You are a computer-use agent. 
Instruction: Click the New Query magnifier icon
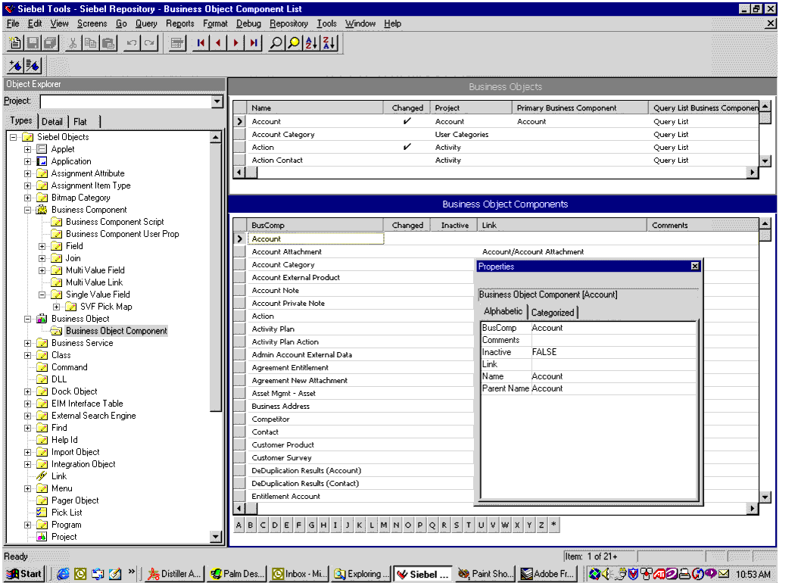[277, 43]
